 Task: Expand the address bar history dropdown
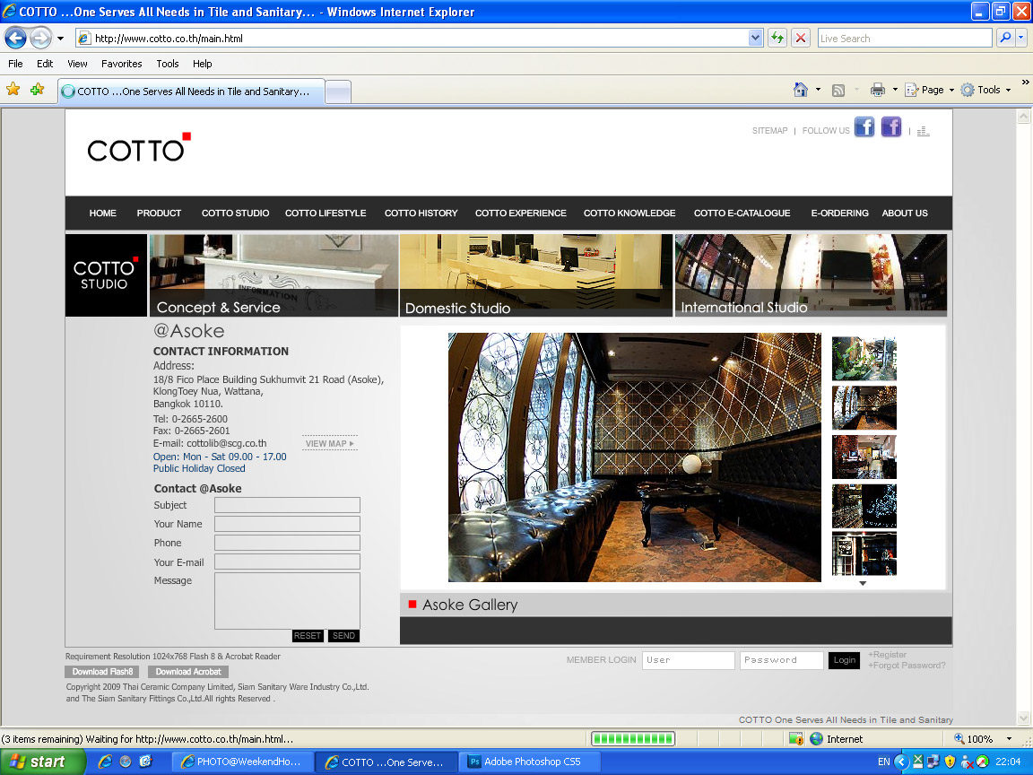click(755, 39)
